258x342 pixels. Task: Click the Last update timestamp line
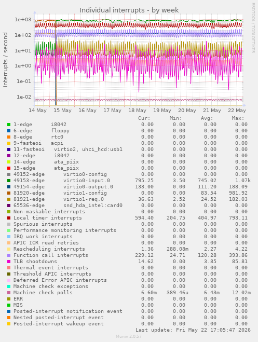[193, 330]
